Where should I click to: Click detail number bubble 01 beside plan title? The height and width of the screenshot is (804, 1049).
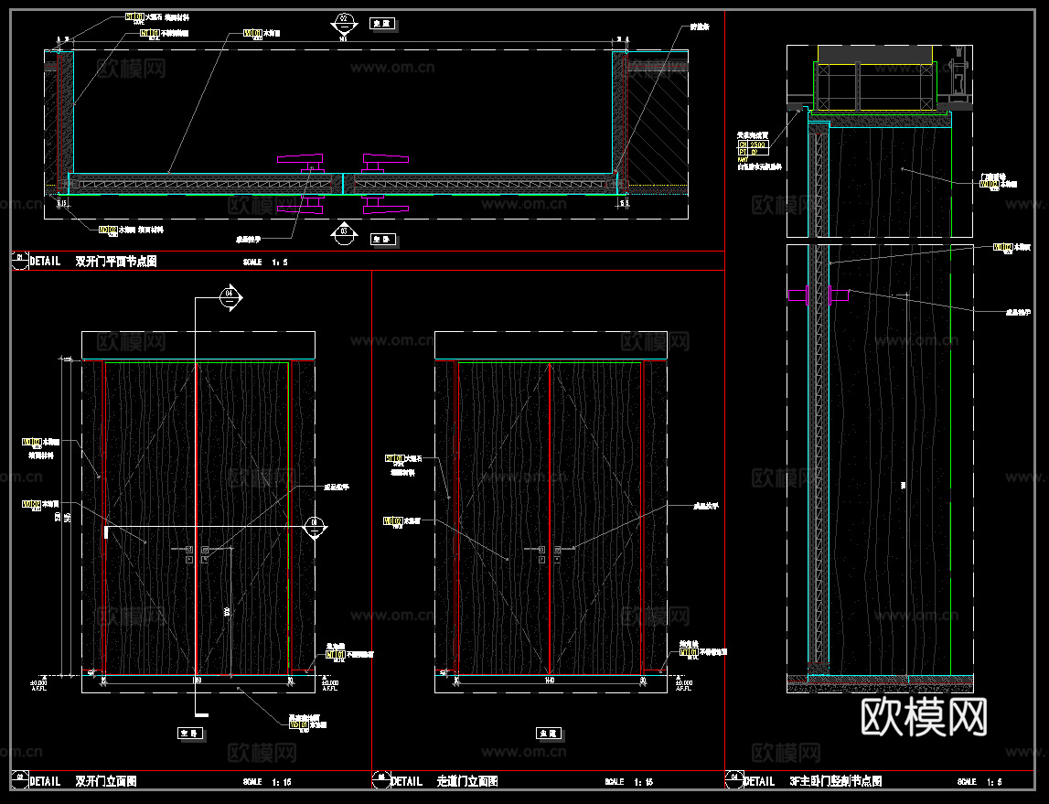coord(19,261)
